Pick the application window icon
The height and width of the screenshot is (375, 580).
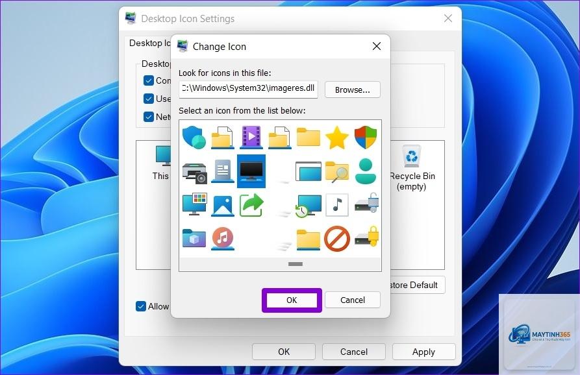pyautogui.click(x=309, y=171)
